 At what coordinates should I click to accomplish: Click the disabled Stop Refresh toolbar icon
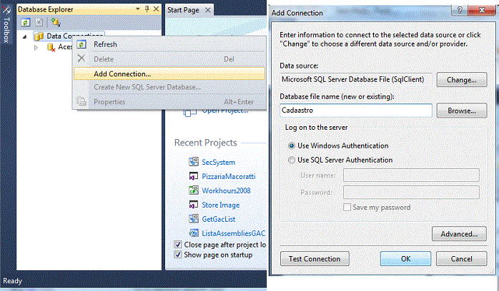(39, 22)
